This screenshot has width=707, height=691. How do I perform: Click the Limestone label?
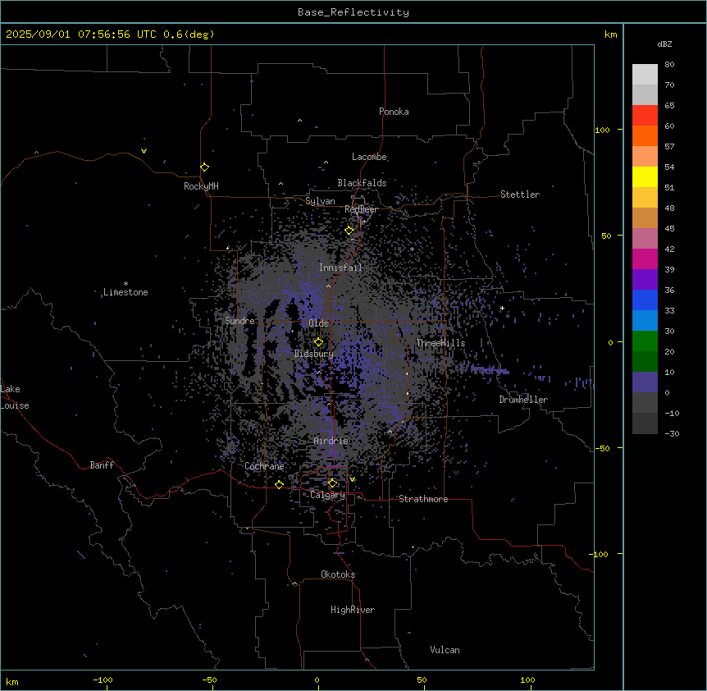point(125,292)
